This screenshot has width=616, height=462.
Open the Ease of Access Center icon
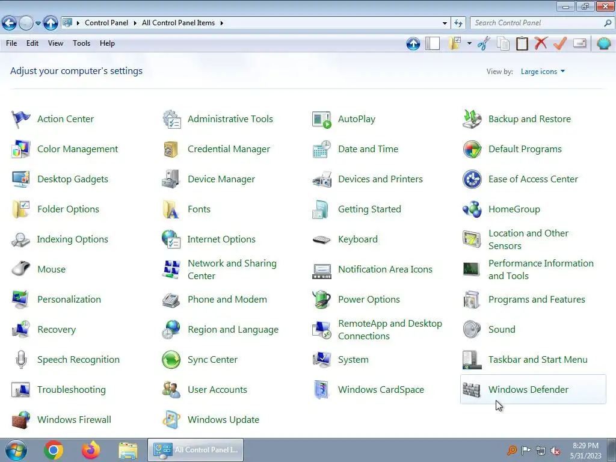click(472, 179)
